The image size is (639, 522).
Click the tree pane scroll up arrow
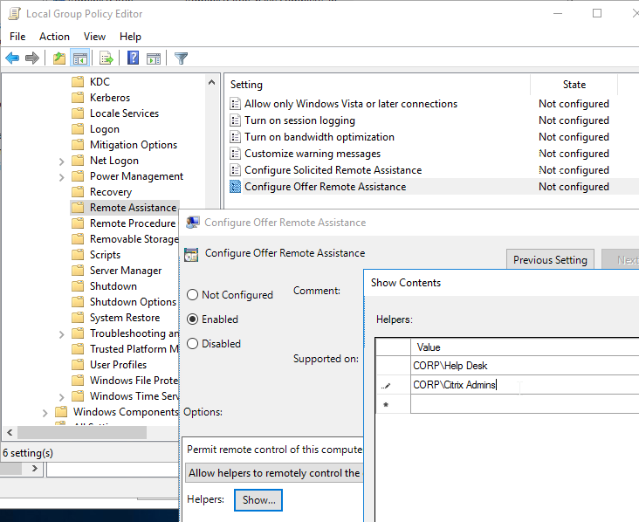point(212,82)
